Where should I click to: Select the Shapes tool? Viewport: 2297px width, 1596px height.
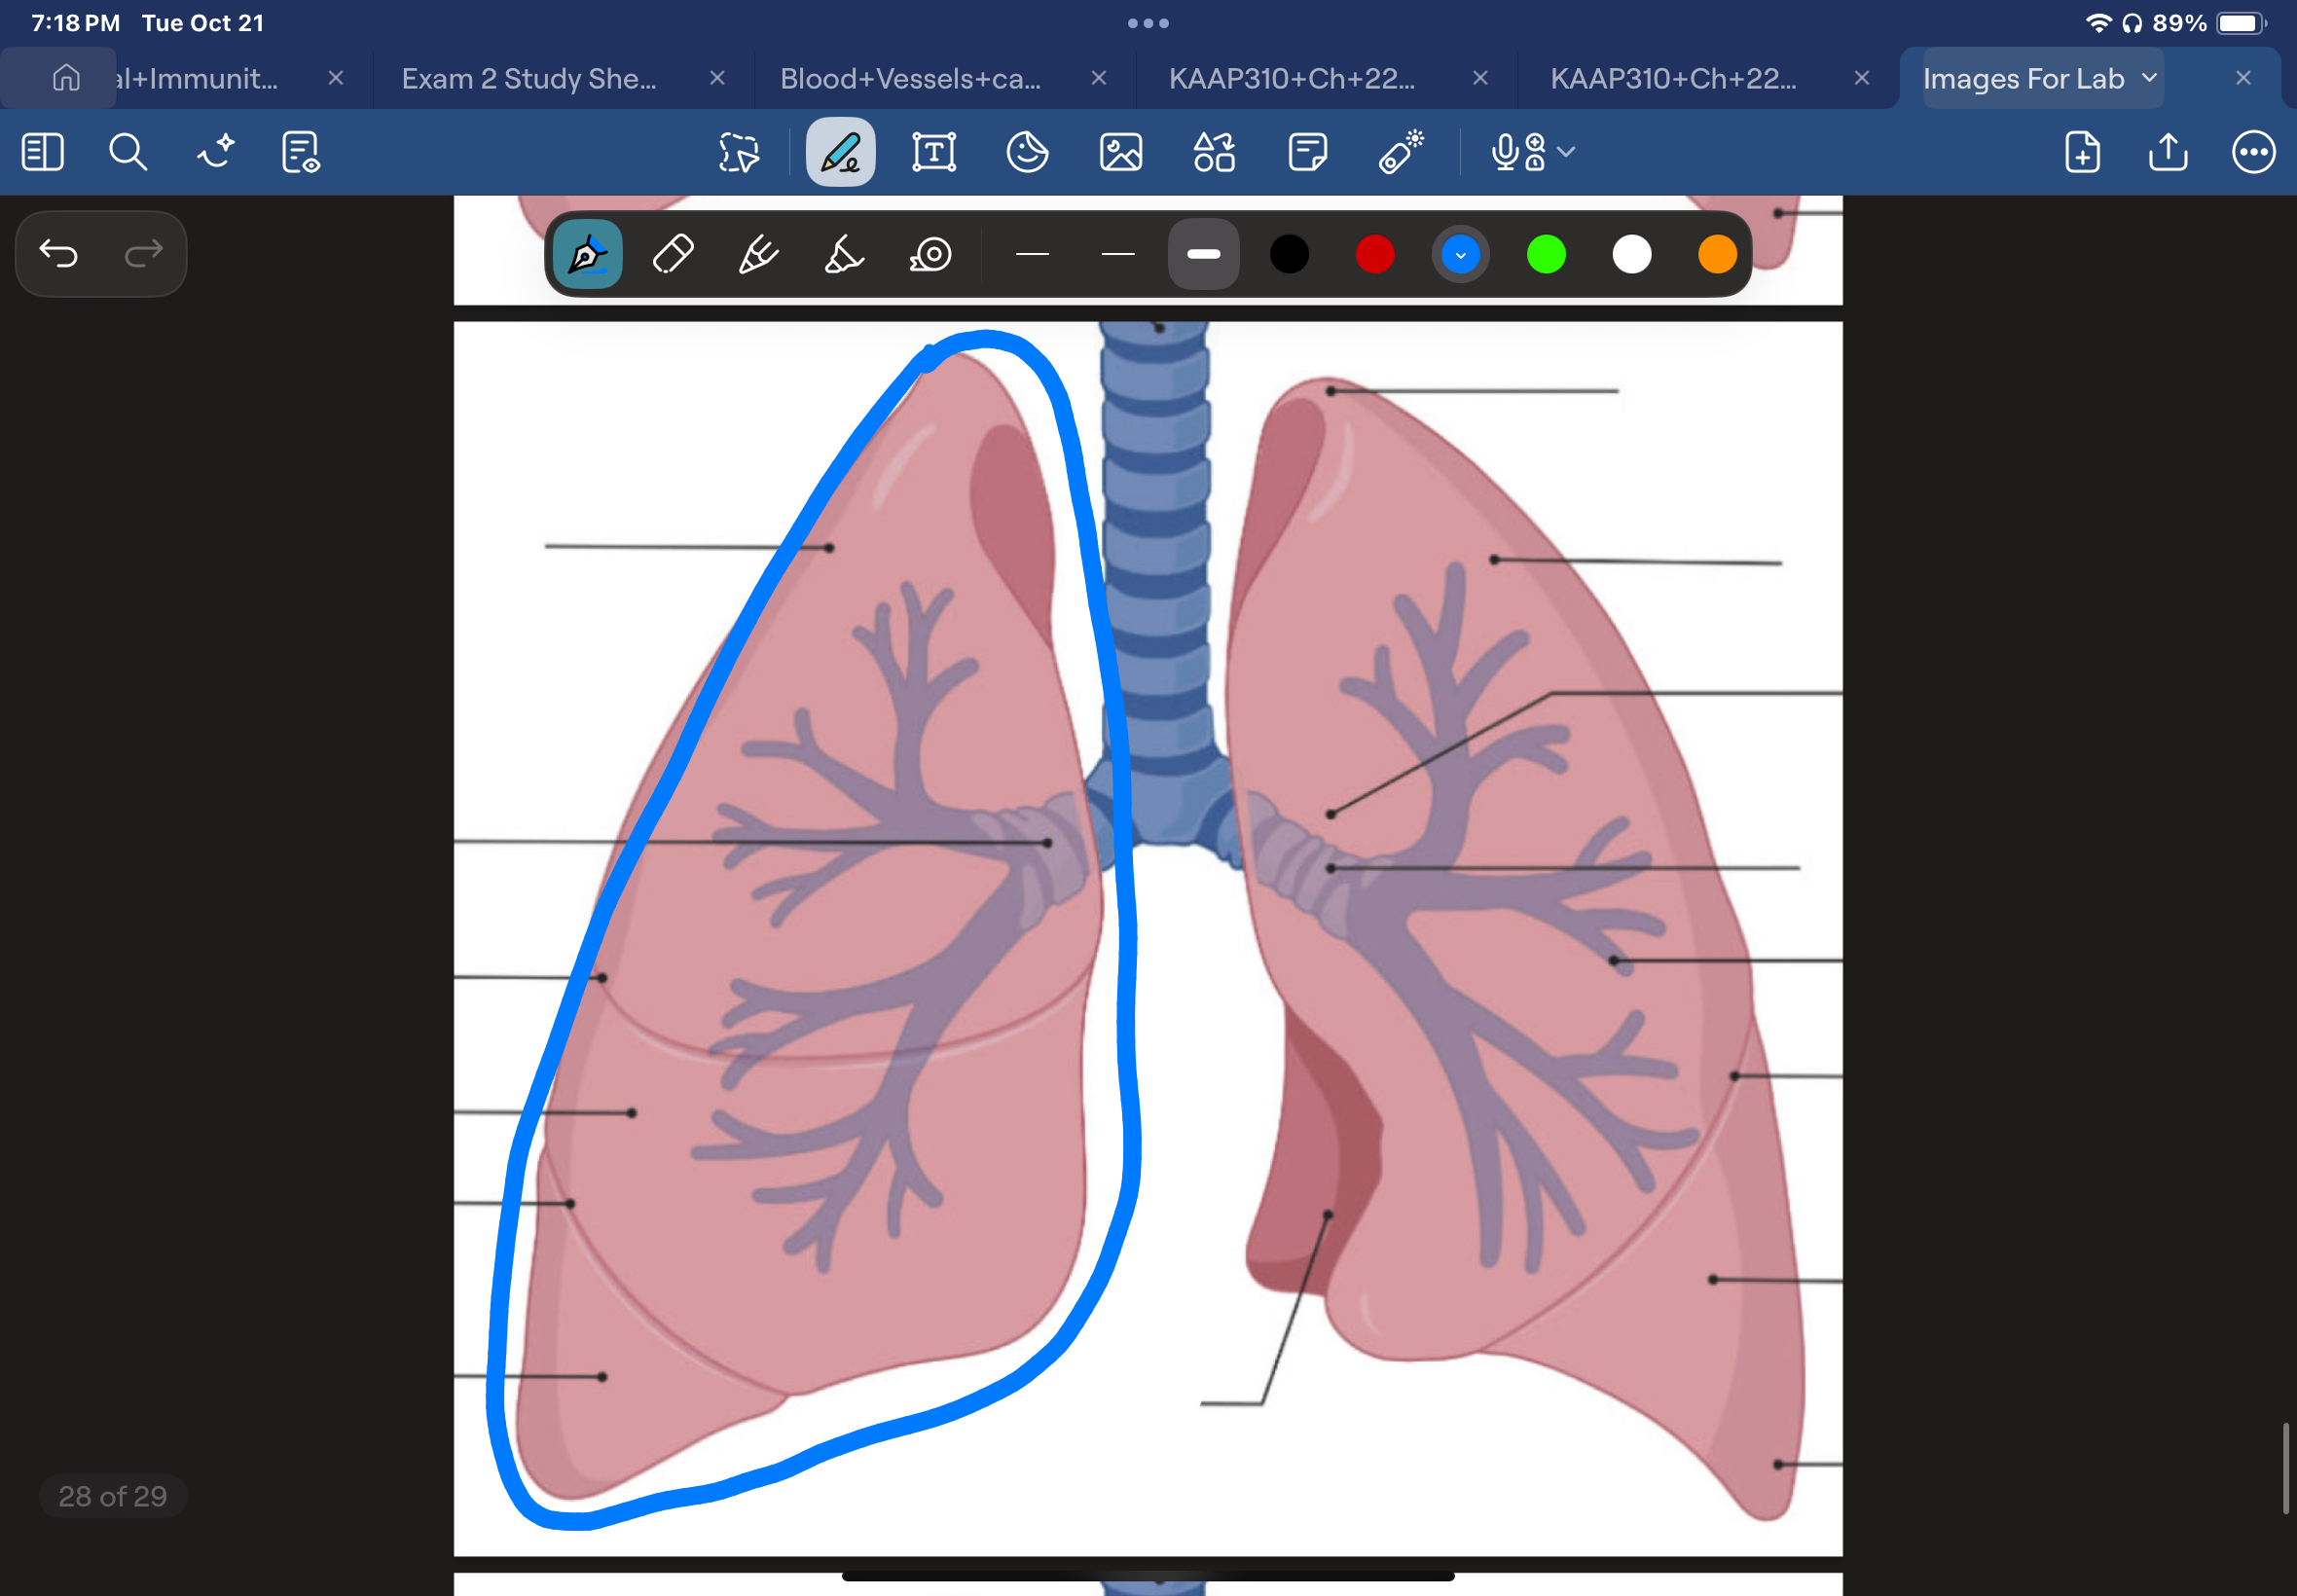[1213, 151]
